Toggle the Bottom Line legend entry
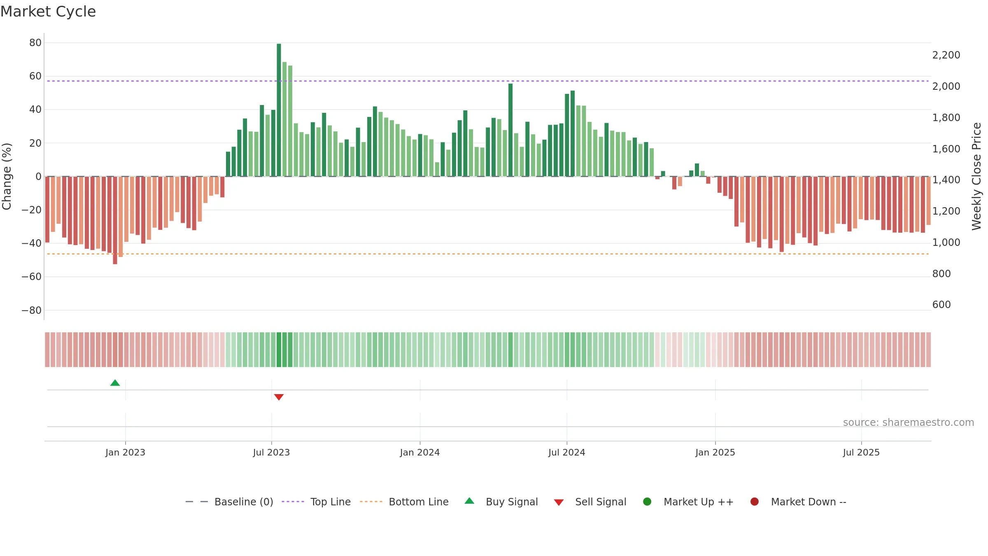 tap(404, 502)
